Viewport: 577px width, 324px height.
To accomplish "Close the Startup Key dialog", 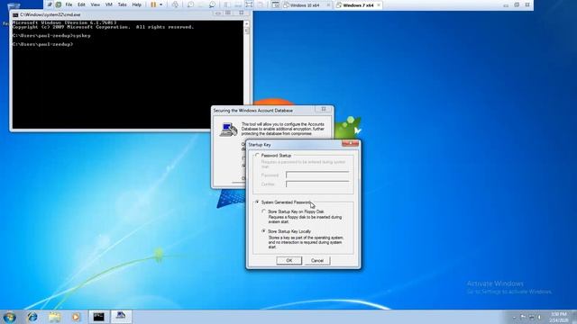I will click(350, 144).
